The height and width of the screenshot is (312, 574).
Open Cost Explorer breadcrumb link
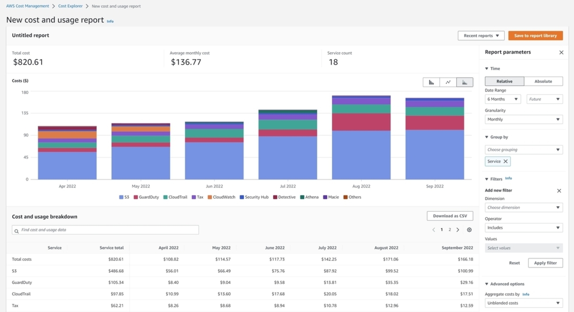tap(70, 6)
